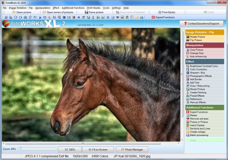The image size is (228, 160).
Task: Click the Save picture button
Action: tap(94, 12)
